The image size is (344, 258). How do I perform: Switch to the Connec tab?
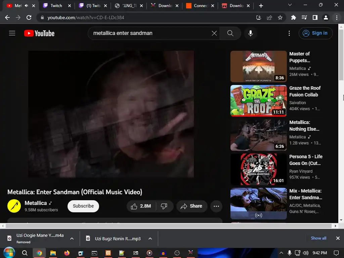200,6
